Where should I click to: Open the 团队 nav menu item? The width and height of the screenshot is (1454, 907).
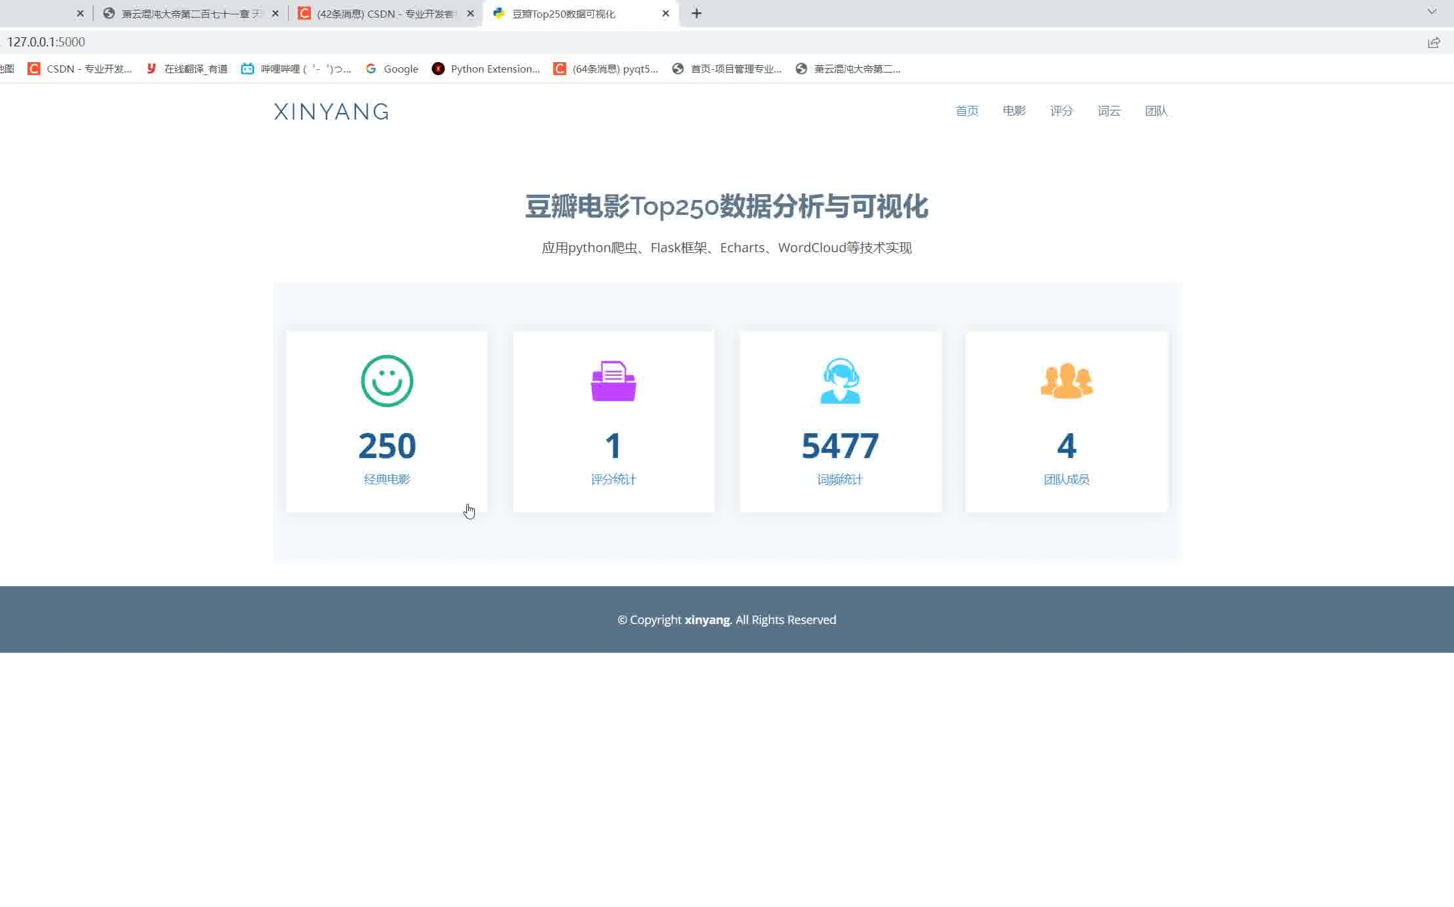pyautogui.click(x=1156, y=111)
